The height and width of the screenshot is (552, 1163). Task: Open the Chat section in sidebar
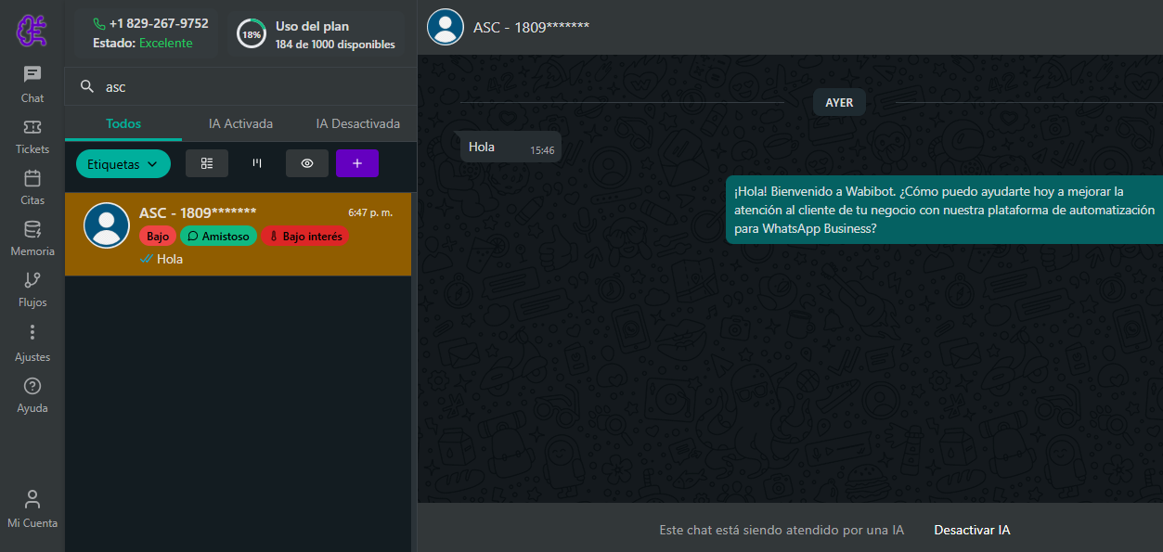pyautogui.click(x=32, y=84)
